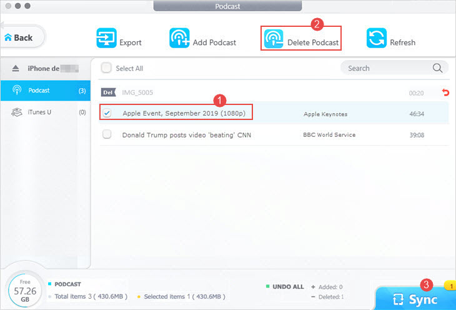
Task: Check the Select All checkbox
Action: pos(107,68)
